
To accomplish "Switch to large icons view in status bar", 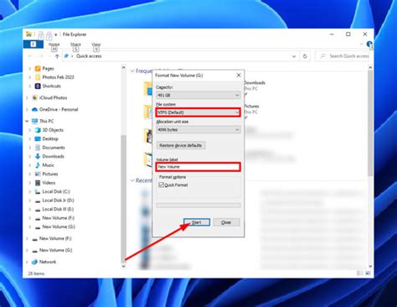I will (369, 273).
